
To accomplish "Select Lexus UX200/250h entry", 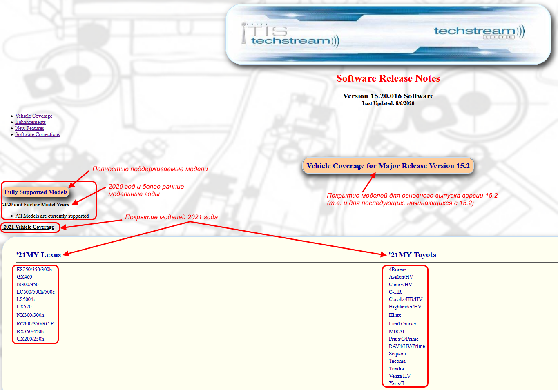I will pyautogui.click(x=30, y=339).
